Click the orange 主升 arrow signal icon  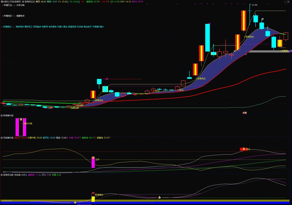tap(93, 158)
